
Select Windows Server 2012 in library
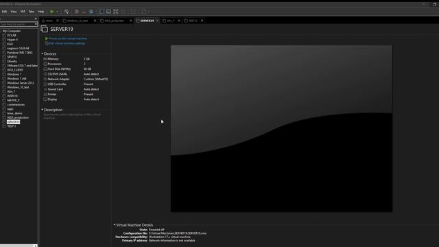point(21,83)
